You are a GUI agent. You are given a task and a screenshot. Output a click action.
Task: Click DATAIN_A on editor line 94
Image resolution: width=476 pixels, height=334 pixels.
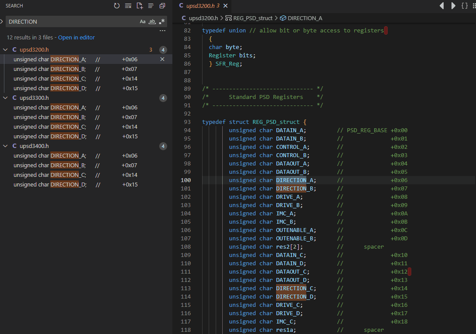[x=289, y=130]
